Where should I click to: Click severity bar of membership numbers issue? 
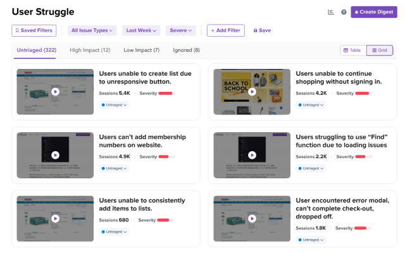click(167, 157)
